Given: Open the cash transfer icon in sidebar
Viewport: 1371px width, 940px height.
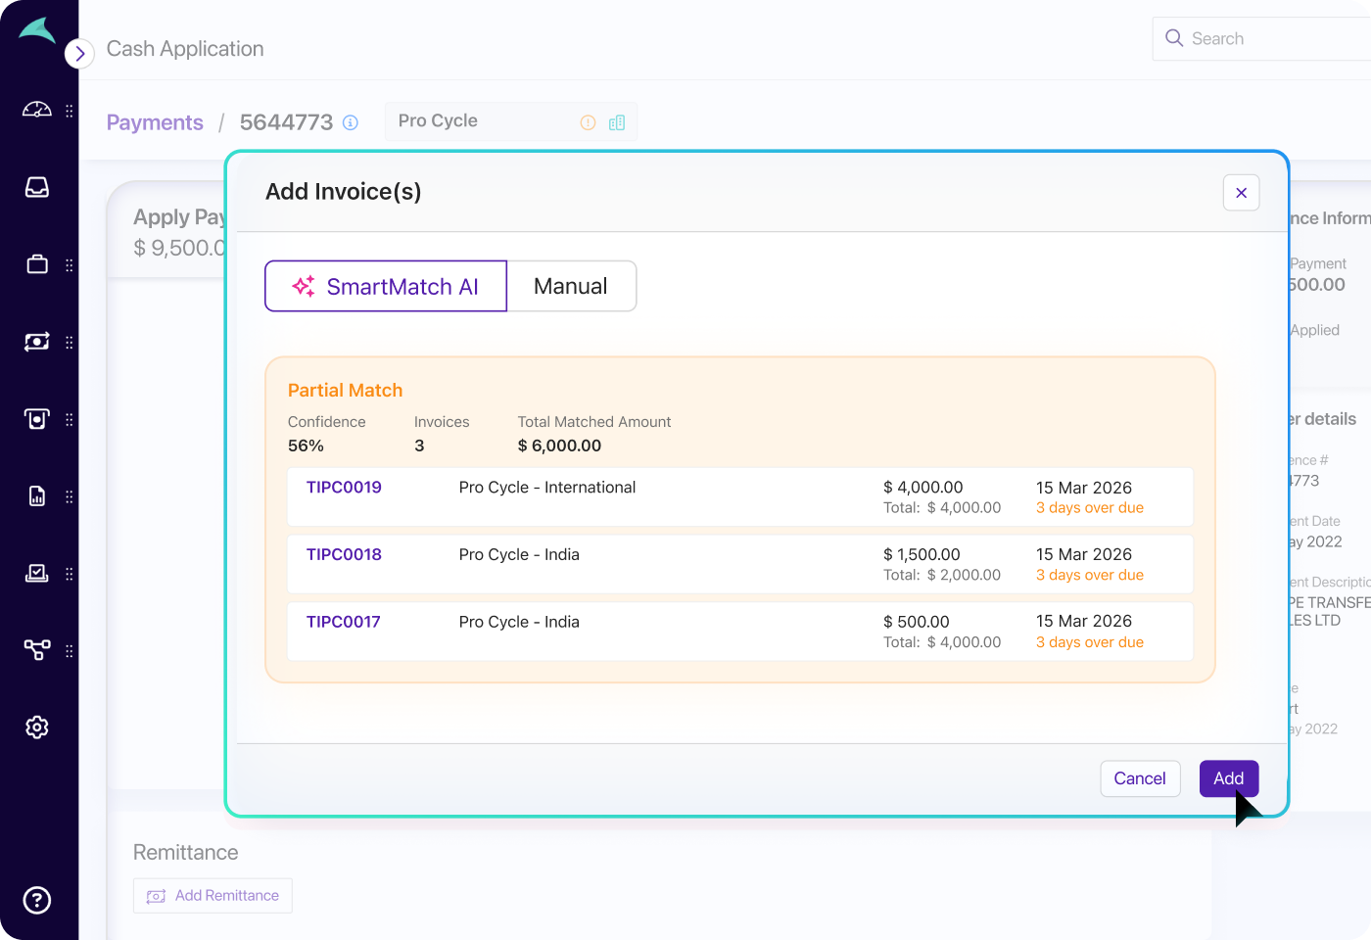Looking at the screenshot, I should pos(37,342).
